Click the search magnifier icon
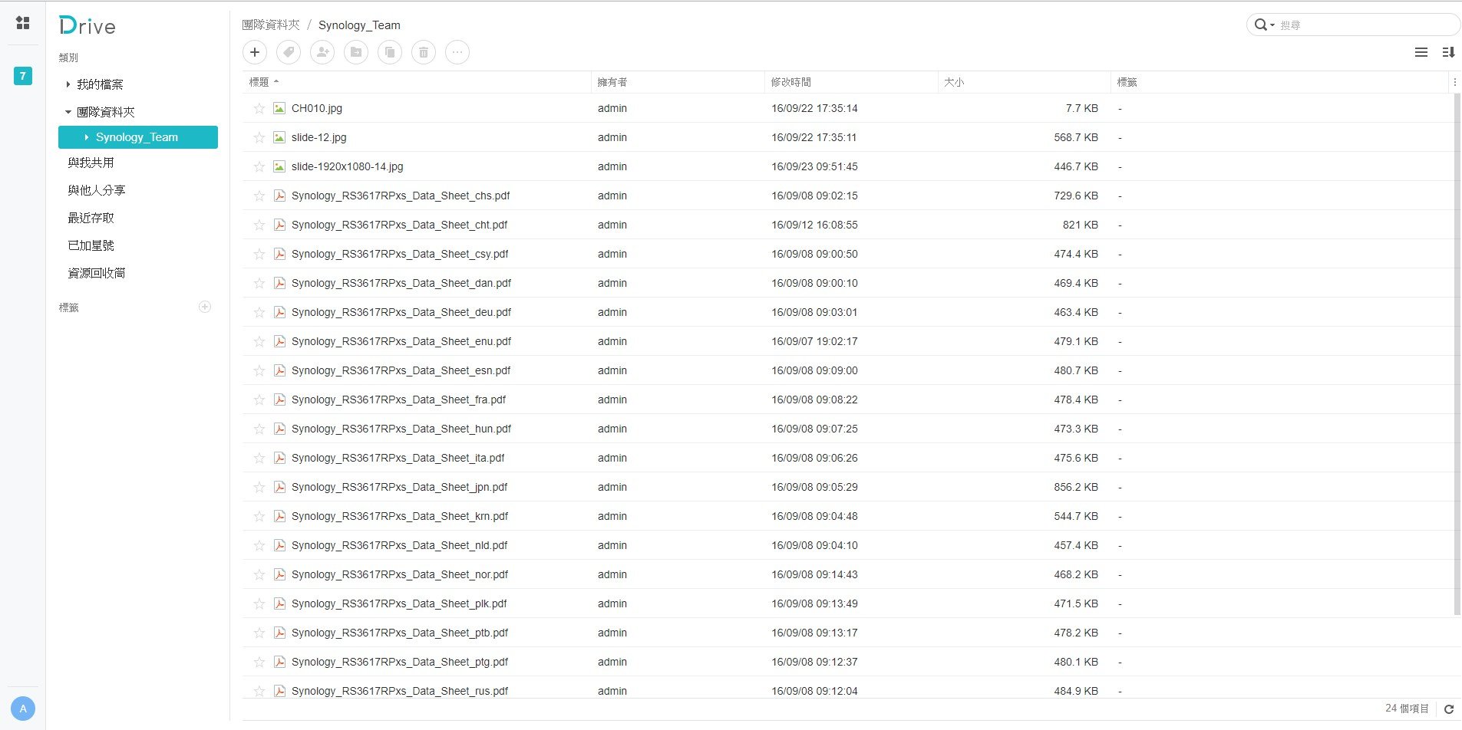Viewport: 1462px width, 730px height. (x=1260, y=25)
